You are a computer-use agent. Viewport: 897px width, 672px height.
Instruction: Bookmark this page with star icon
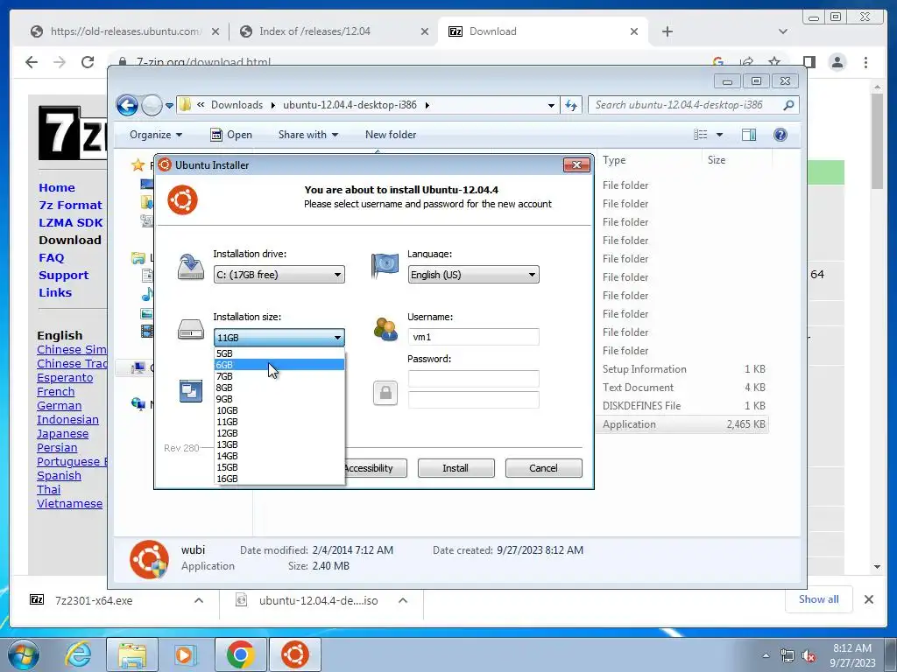(x=774, y=62)
